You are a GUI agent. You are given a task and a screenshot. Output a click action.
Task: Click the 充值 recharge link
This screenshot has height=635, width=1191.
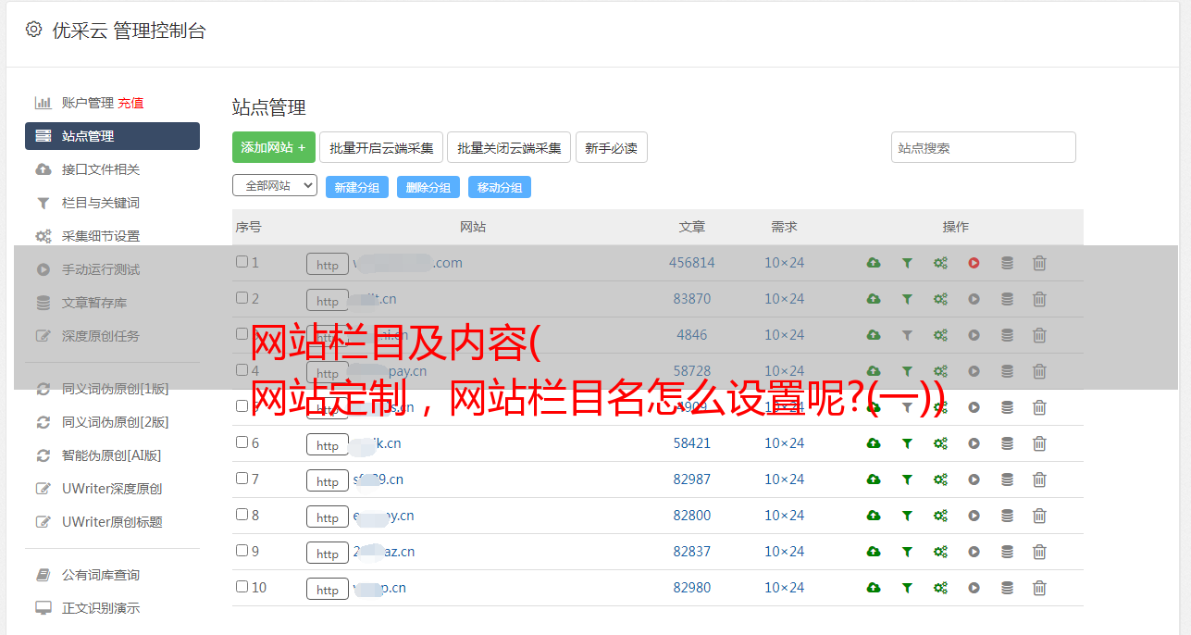[130, 103]
